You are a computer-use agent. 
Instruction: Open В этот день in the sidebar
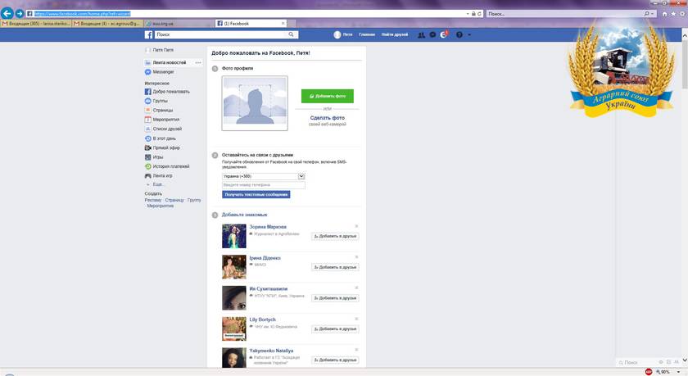pos(161,138)
